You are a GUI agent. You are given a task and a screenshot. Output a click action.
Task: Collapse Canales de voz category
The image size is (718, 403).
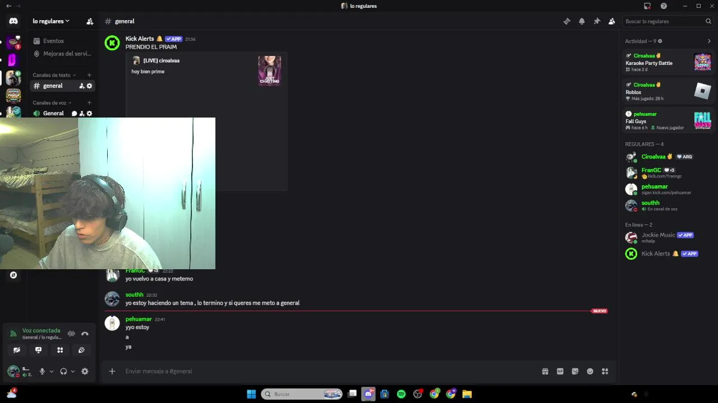(x=52, y=103)
